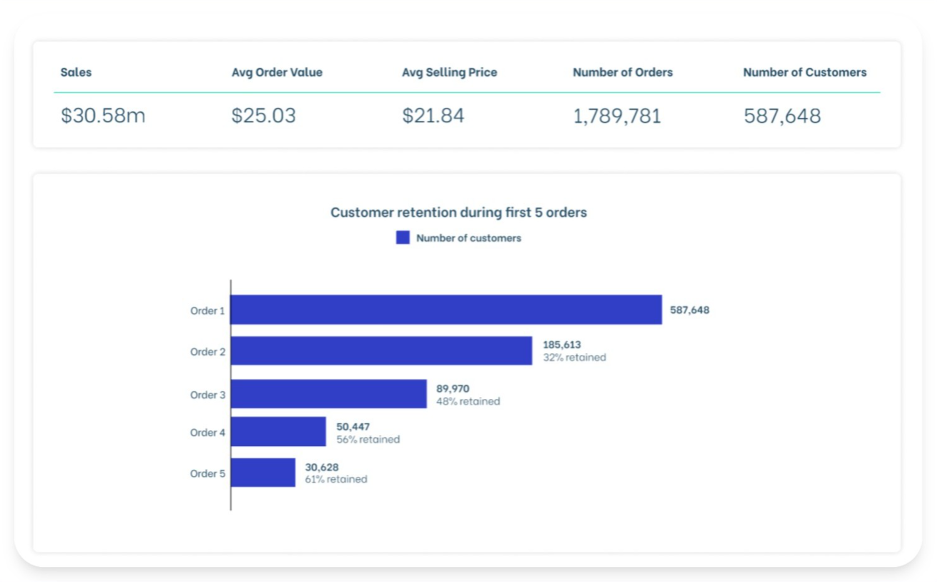937x582 pixels.
Task: Click the Order 5 bar
Action: click(x=262, y=473)
